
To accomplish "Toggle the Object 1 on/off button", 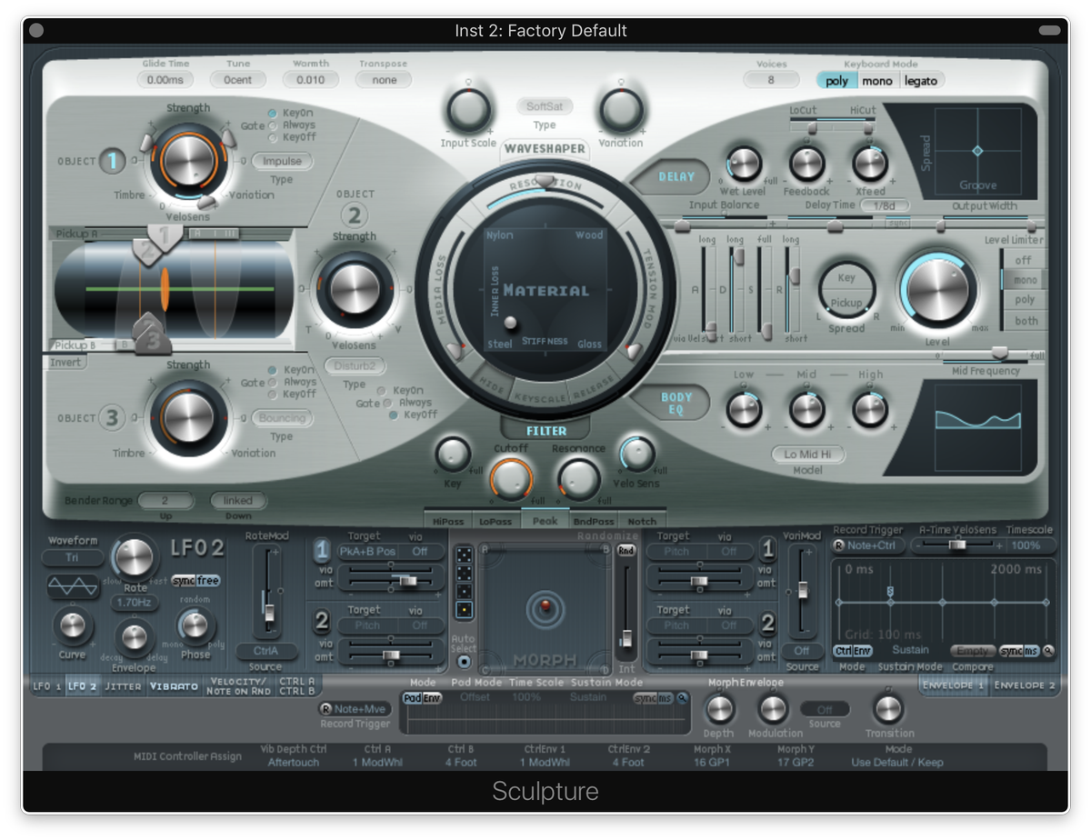I will pyautogui.click(x=113, y=161).
